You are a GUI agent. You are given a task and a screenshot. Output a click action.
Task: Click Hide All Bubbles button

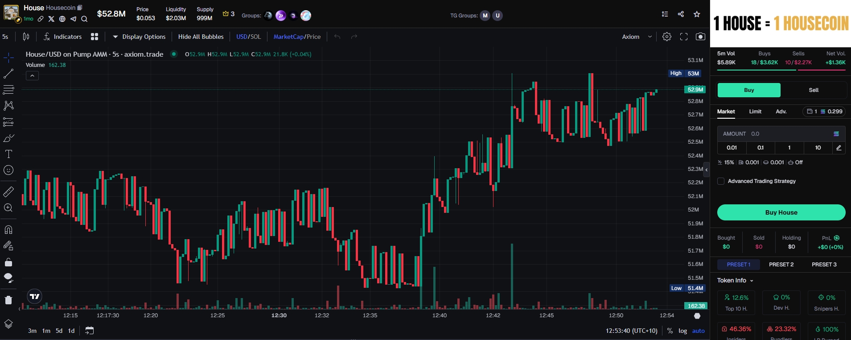pos(201,37)
